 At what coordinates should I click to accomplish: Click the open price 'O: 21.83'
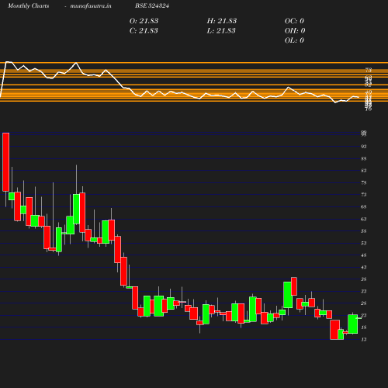pos(144,21)
